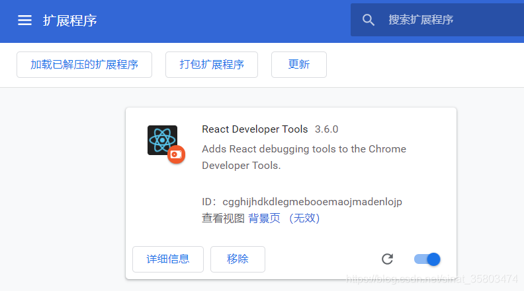Click 加载已解压的扩展程序 button
The height and width of the screenshot is (291, 524).
pyautogui.click(x=84, y=65)
